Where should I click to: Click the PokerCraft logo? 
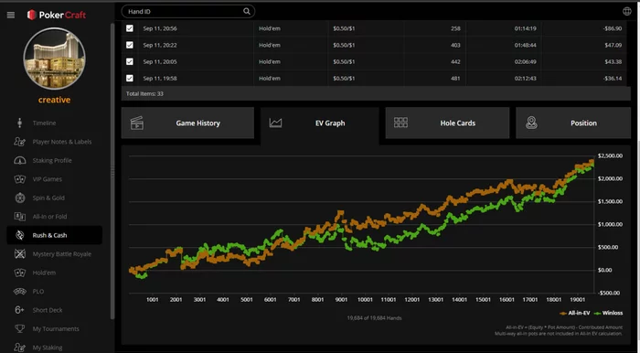tap(57, 16)
